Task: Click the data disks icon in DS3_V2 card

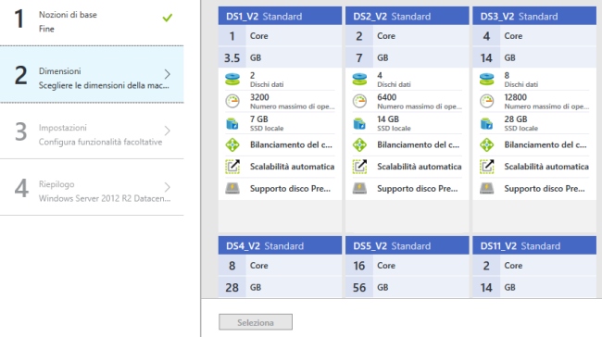Action: click(487, 79)
